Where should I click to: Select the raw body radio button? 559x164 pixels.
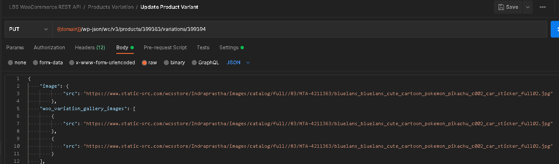point(149,63)
